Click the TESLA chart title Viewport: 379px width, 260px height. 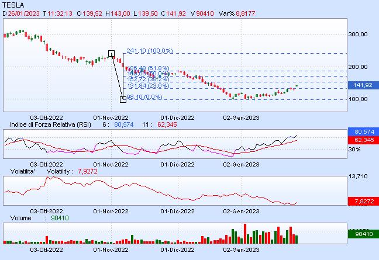(x=13, y=5)
